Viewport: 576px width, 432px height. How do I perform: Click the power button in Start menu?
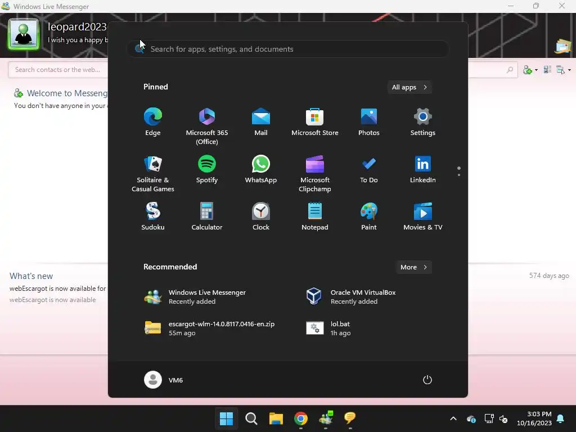(x=427, y=380)
